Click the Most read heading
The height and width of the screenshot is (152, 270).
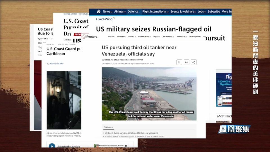click(224, 116)
